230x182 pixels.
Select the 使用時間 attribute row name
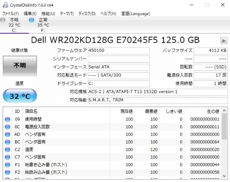[33, 119]
